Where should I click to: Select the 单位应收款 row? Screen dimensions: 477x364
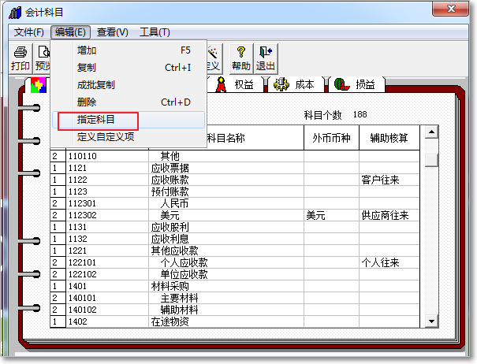coord(235,274)
